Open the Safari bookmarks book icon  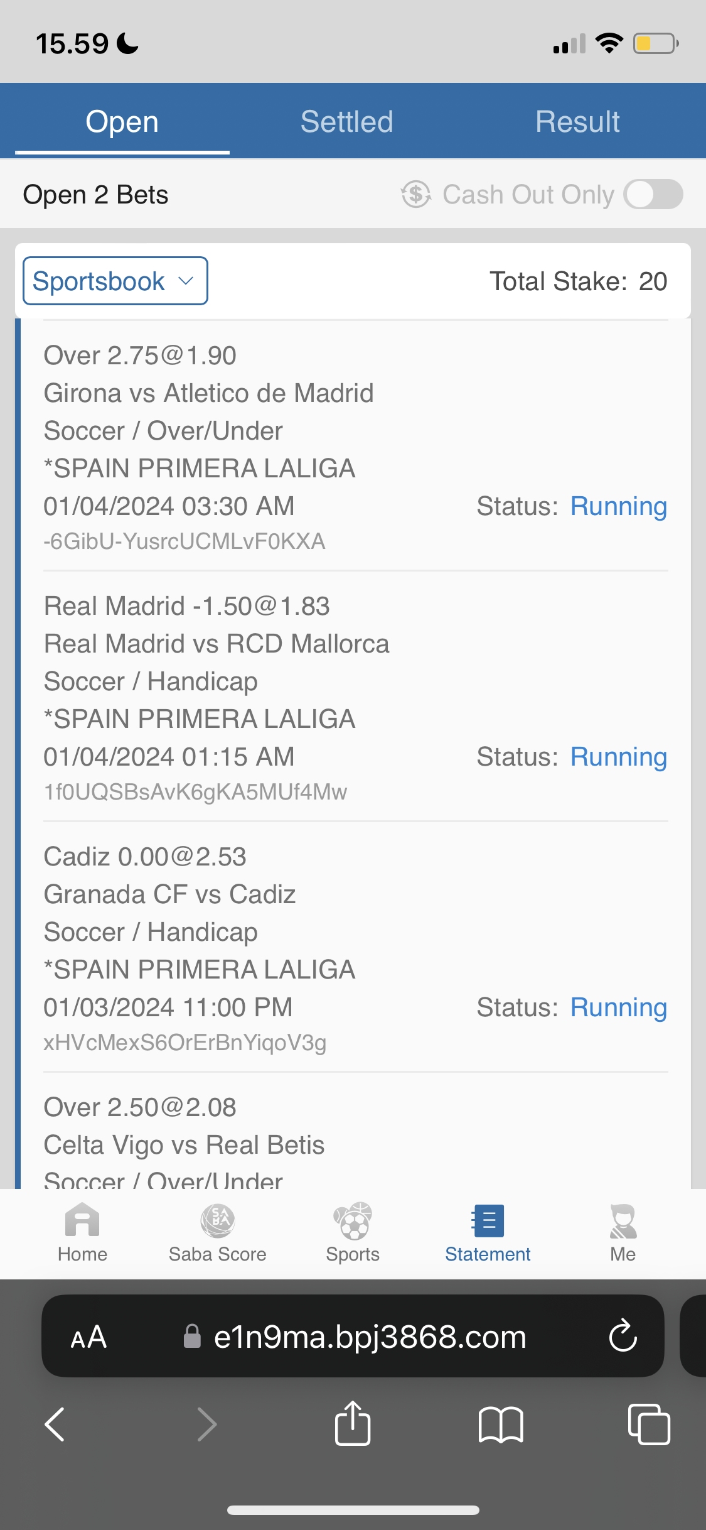(500, 1424)
